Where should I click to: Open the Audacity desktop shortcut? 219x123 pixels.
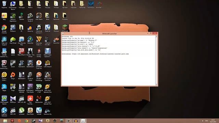(30, 28)
